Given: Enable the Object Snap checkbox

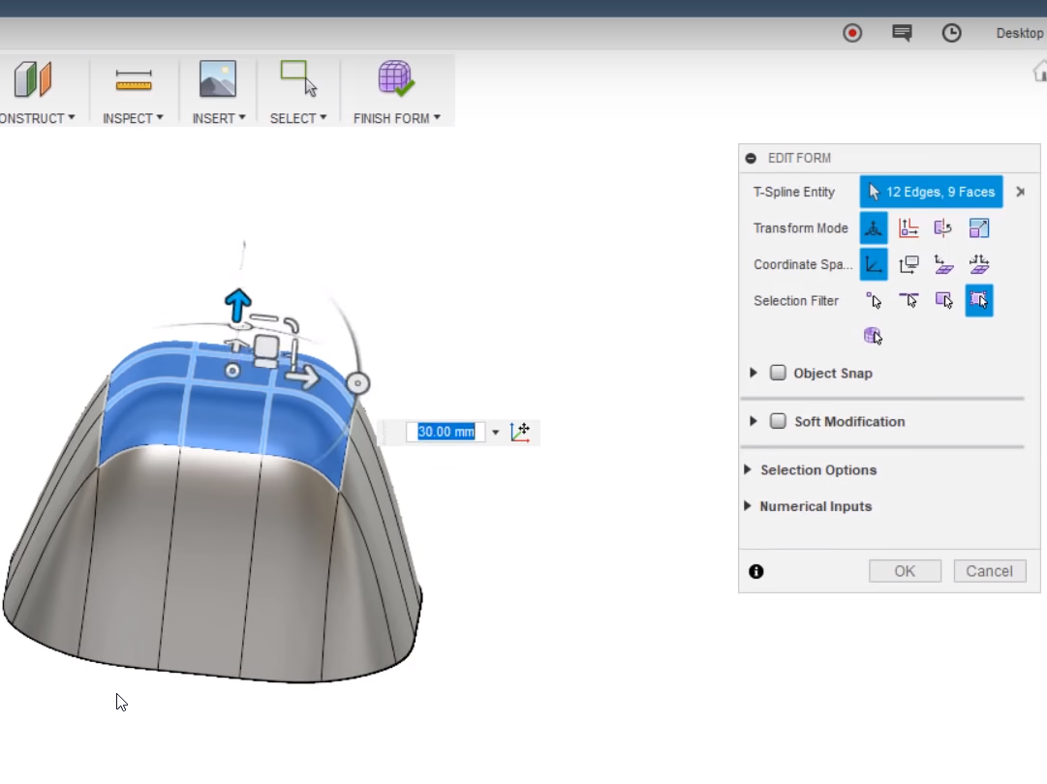Looking at the screenshot, I should [778, 373].
